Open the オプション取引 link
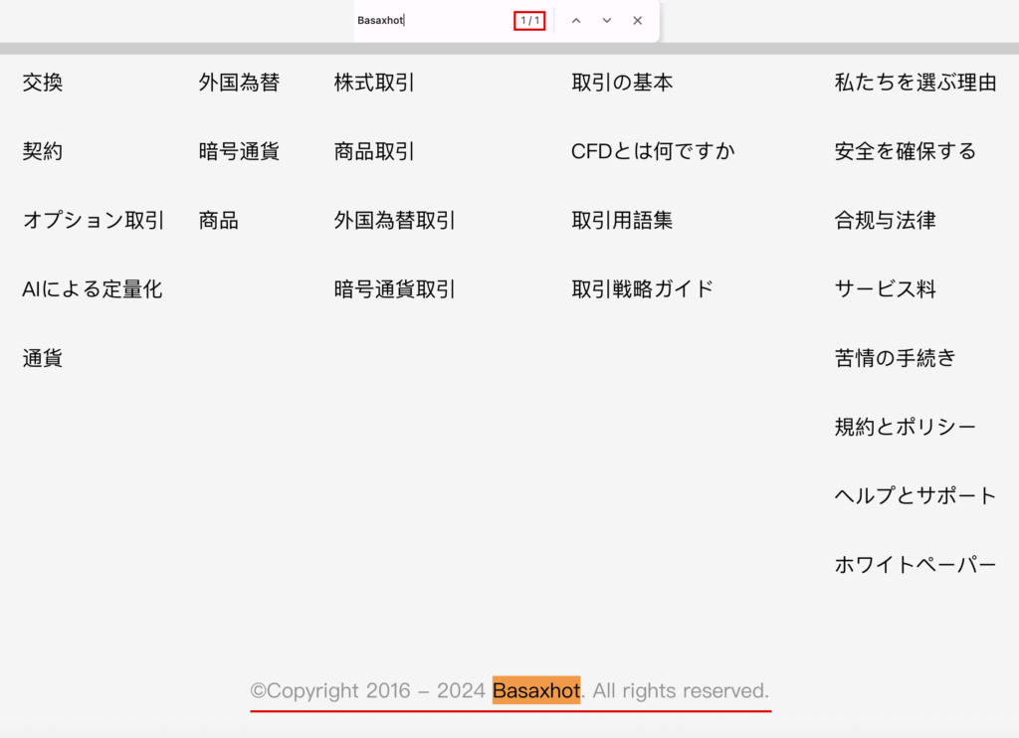The image size is (1019, 738). pyautogui.click(x=94, y=220)
